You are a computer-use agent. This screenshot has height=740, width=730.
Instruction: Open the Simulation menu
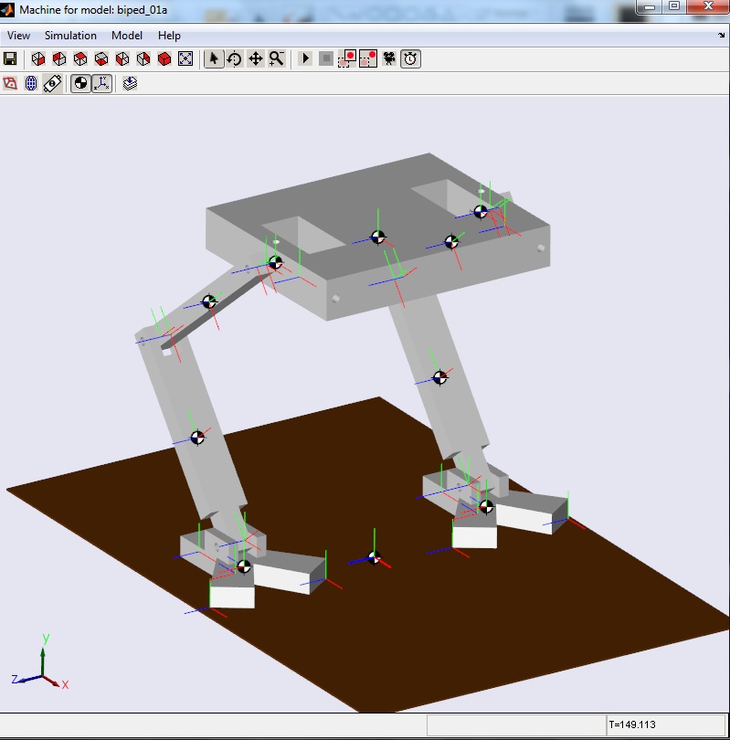pos(70,36)
